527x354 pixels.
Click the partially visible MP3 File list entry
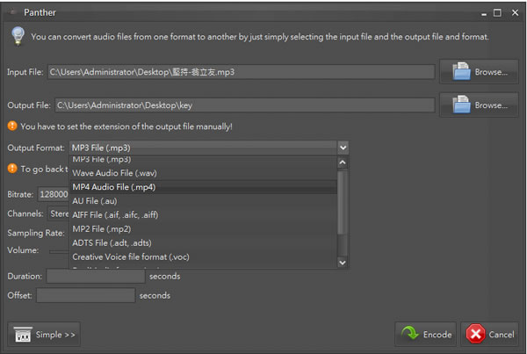click(x=203, y=160)
